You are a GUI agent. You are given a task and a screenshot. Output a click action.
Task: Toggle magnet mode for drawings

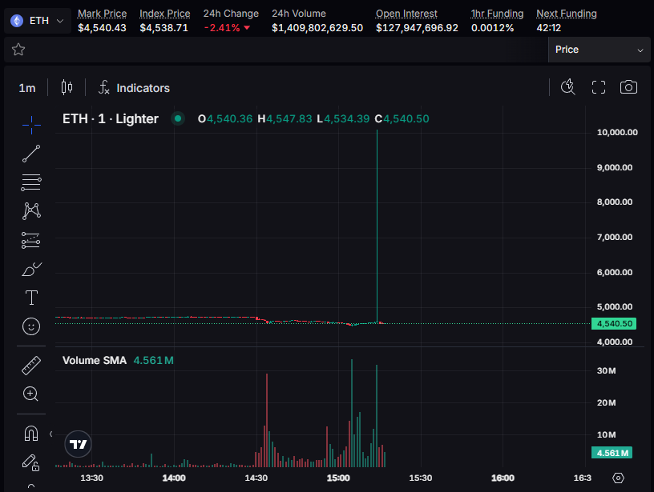(31, 434)
